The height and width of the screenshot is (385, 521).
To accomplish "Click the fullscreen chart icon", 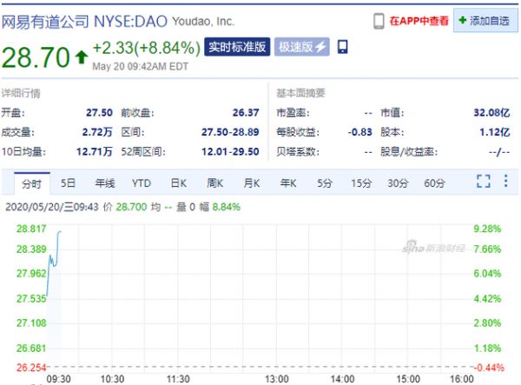I will coord(484,182).
